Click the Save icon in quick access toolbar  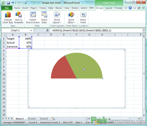(x=8, y=3)
